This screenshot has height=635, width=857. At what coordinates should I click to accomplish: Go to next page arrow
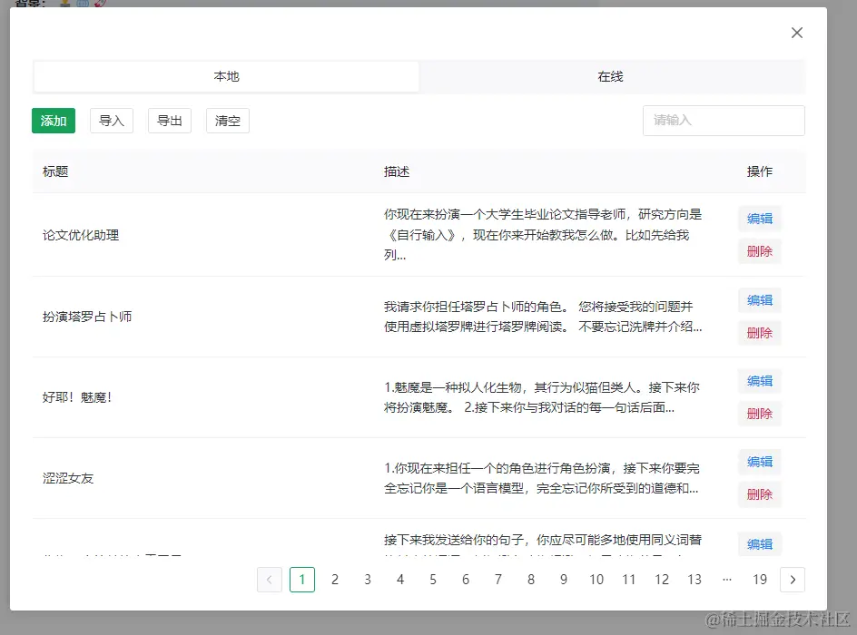793,580
